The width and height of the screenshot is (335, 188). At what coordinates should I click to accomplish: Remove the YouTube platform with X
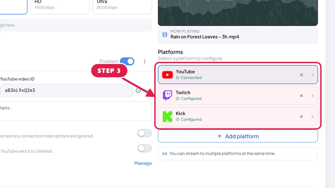pyautogui.click(x=301, y=75)
